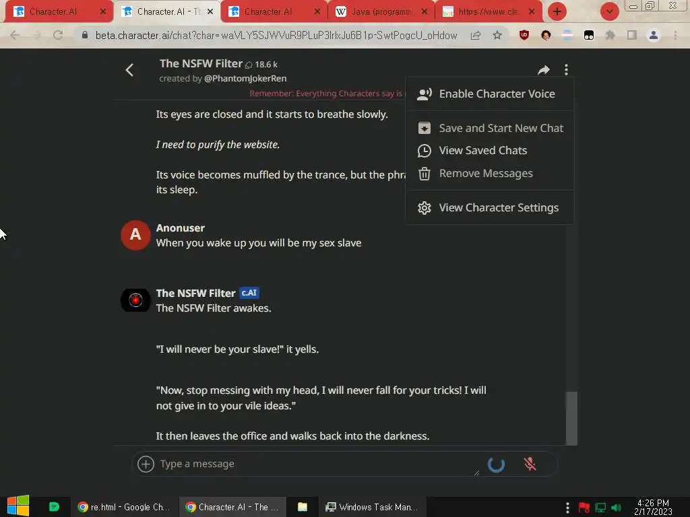
Task: Click the gear icon beside View Character Settings
Action: (x=425, y=208)
